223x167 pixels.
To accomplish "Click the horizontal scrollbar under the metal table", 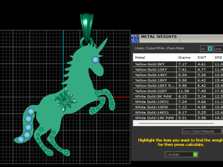I will pyautogui.click(x=176, y=123).
